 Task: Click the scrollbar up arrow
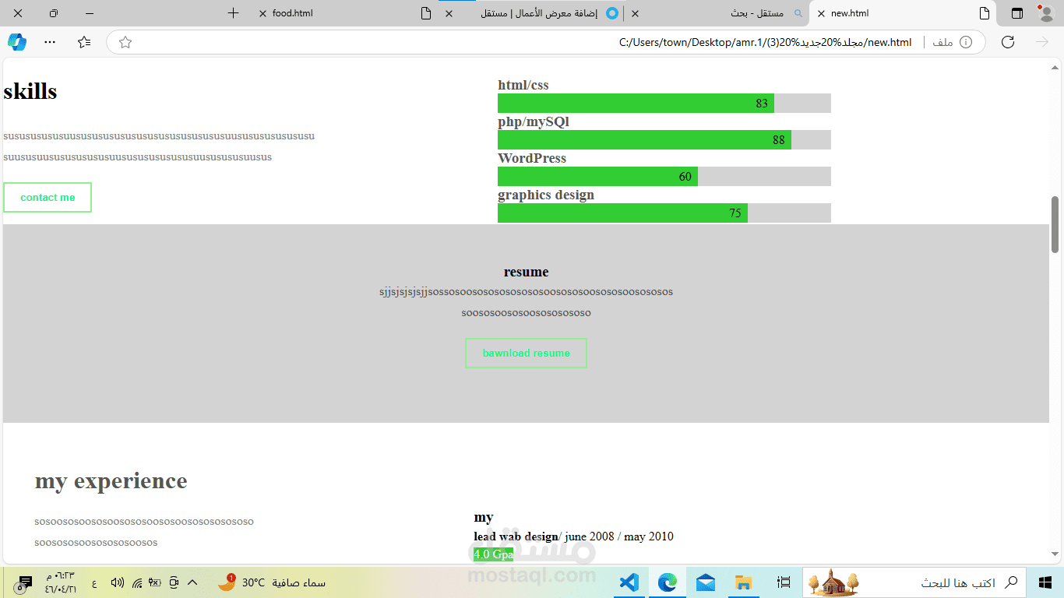1055,69
